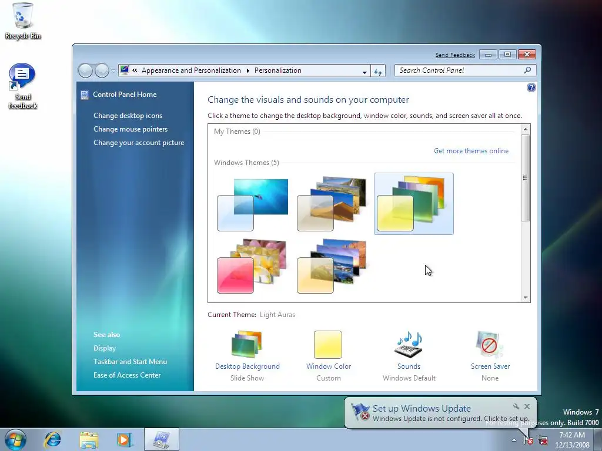Click Appearance and Personalization breadcrumb
This screenshot has width=602, height=451.
(191, 70)
